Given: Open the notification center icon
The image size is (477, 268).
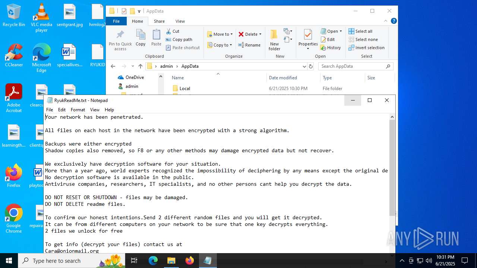Looking at the screenshot, I should click(465, 261).
